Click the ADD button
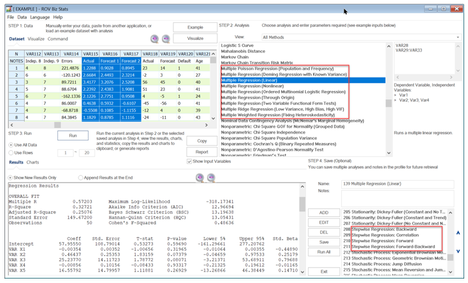This screenshot has height=283, width=468. click(324, 213)
